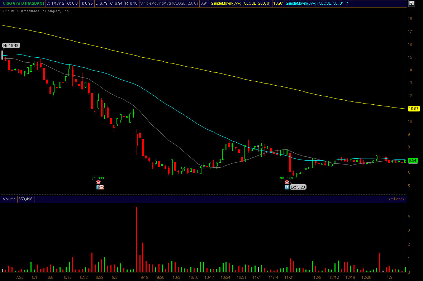
Task: Click the 18 price axis label
Action: pos(410,19)
